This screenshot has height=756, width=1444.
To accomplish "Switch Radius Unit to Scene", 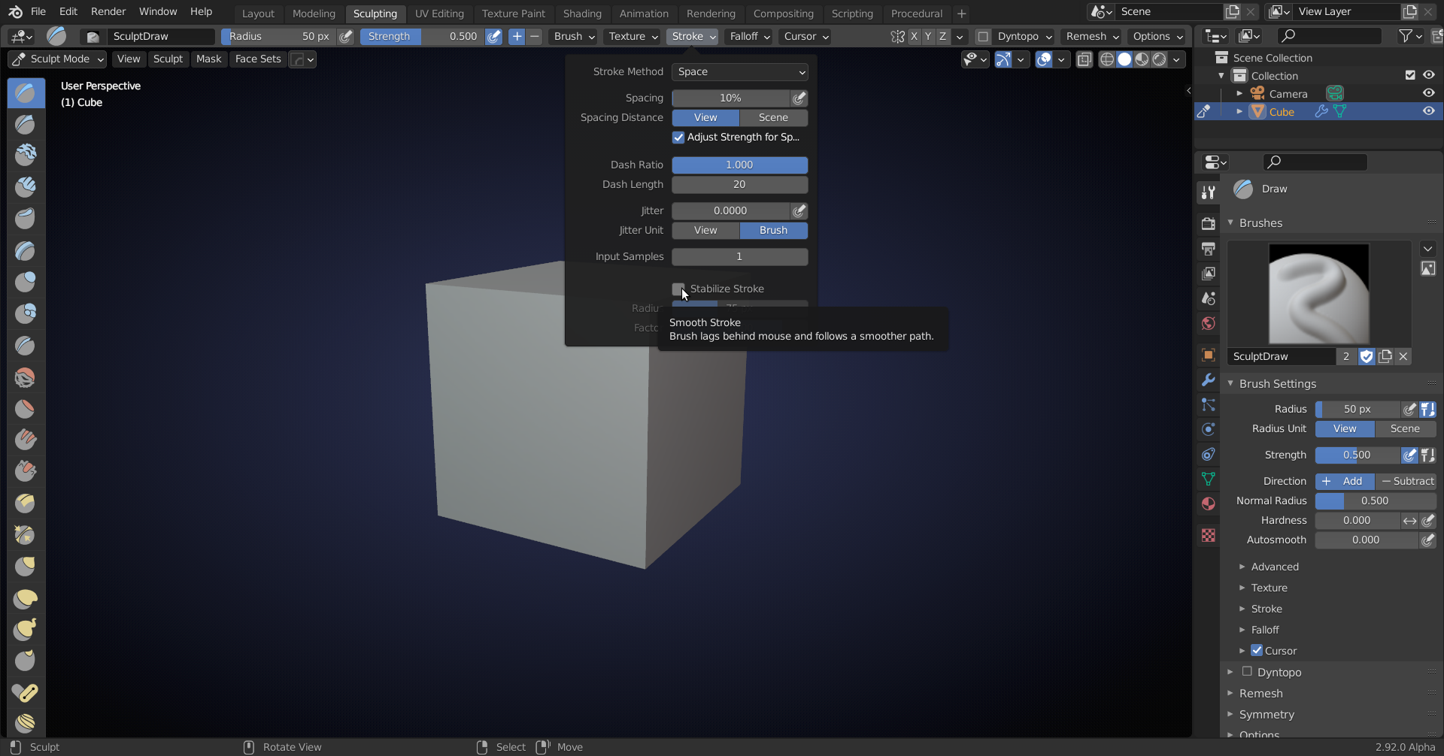I will (x=1404, y=428).
